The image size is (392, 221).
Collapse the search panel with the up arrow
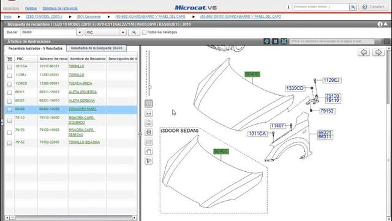[x=385, y=24]
